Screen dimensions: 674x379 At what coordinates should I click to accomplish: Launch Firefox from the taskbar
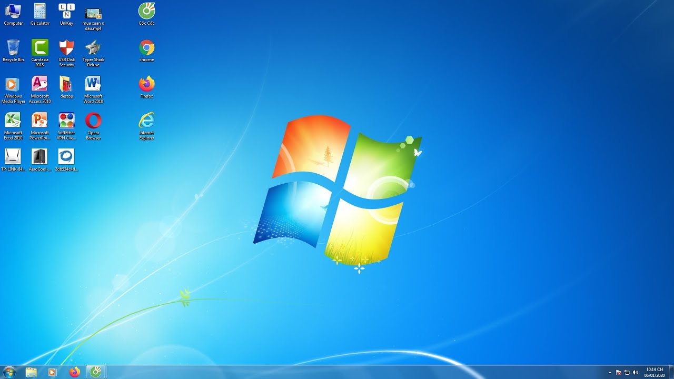coord(75,372)
